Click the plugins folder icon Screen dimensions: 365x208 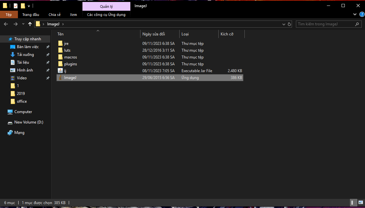(x=60, y=64)
